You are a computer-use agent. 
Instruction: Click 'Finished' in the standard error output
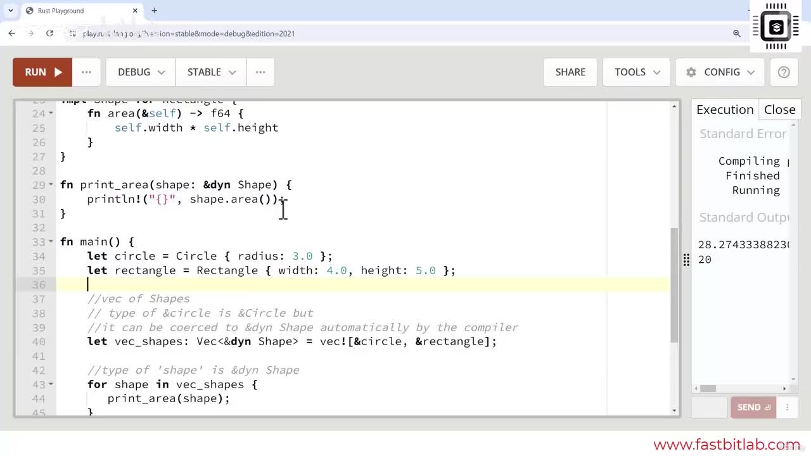[x=753, y=176]
